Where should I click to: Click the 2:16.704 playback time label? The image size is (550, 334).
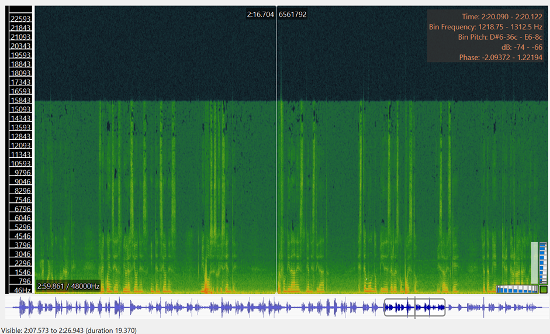click(x=260, y=15)
